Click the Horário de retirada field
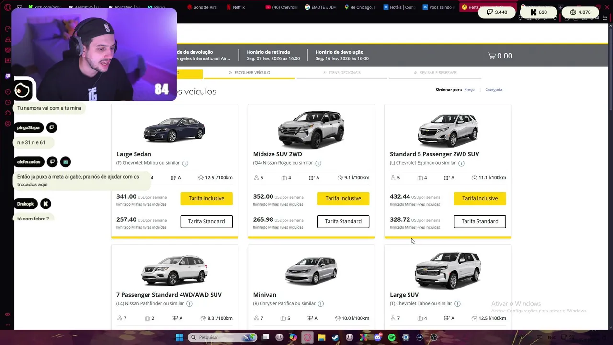The height and width of the screenshot is (345, 613). pos(273,55)
